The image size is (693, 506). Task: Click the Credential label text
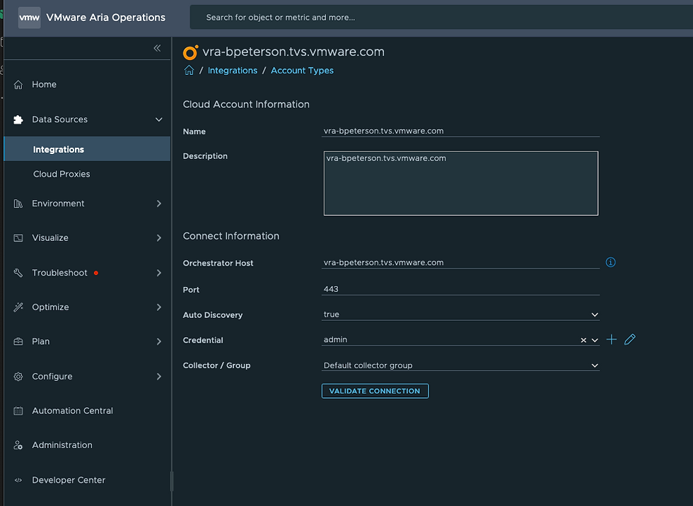(x=203, y=340)
